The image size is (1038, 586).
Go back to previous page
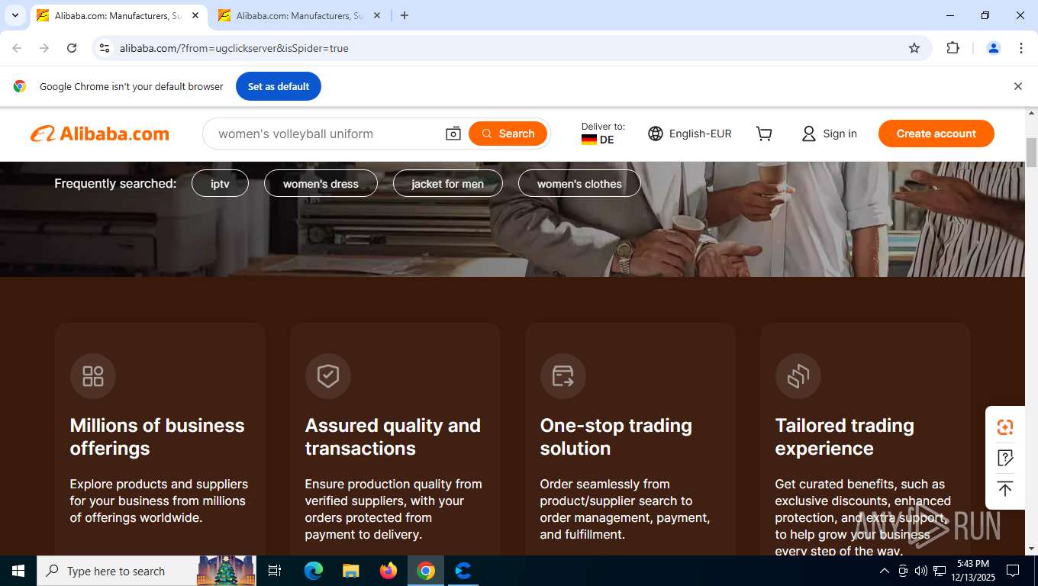point(17,48)
